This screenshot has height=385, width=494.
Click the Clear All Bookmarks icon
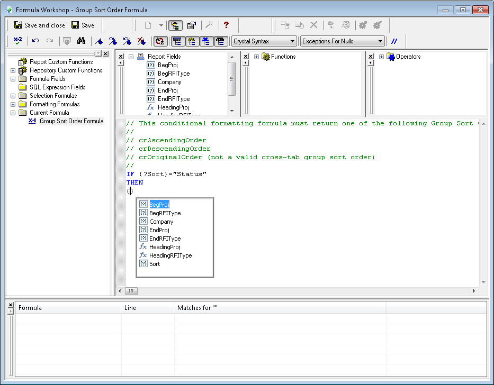141,41
